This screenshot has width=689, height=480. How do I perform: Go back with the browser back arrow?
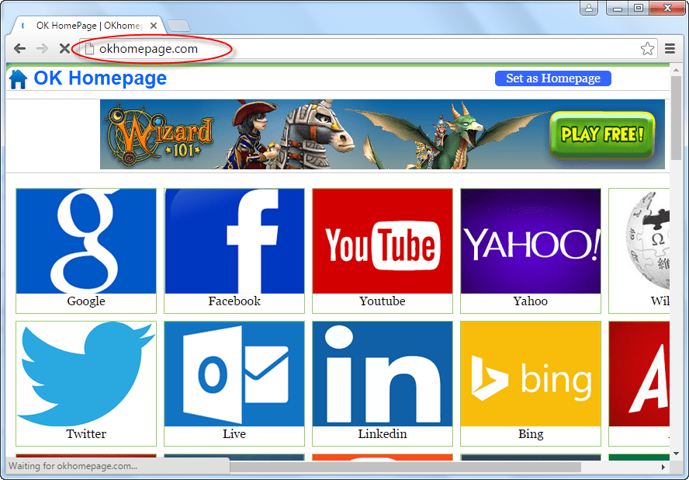point(19,48)
